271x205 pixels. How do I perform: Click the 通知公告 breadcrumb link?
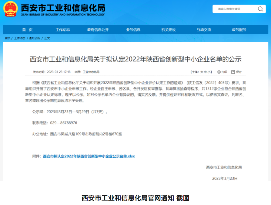click(x=34, y=38)
